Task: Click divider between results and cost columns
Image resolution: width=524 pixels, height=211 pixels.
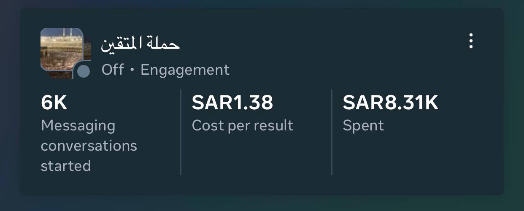Action: [x=181, y=132]
